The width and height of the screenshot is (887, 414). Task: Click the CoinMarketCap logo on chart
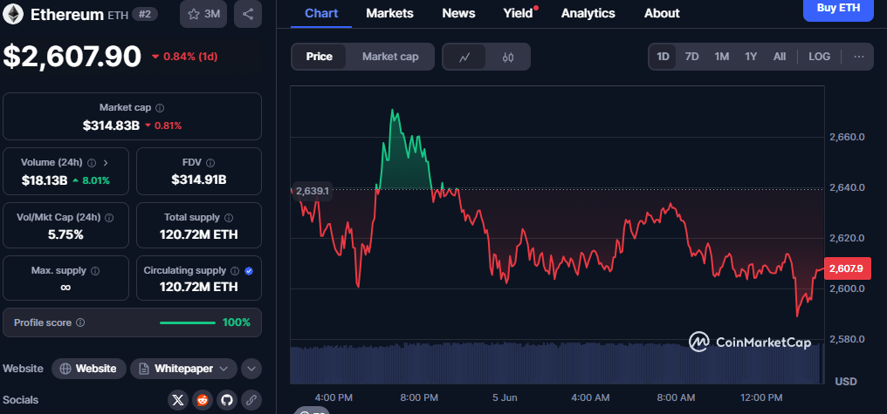750,342
